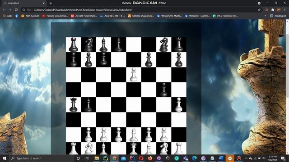Click the white rook in the bottom-left corner
289x162 pixels.
(73, 149)
